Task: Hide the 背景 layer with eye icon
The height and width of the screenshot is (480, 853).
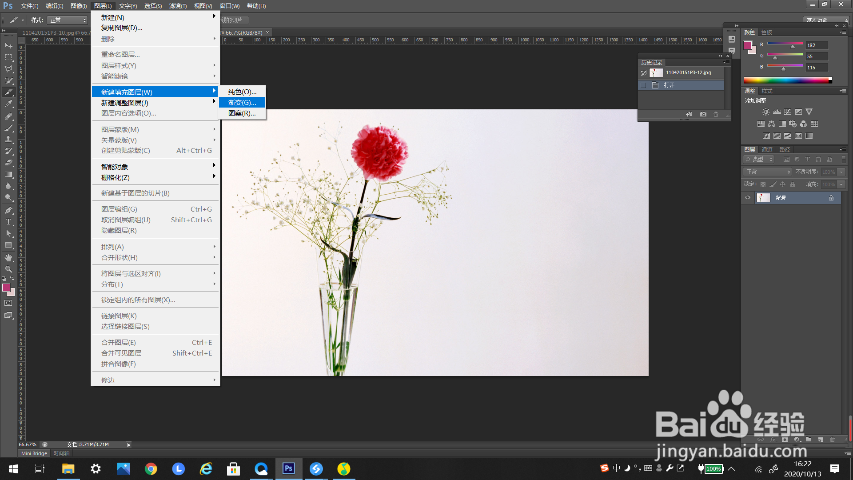Action: tap(748, 198)
